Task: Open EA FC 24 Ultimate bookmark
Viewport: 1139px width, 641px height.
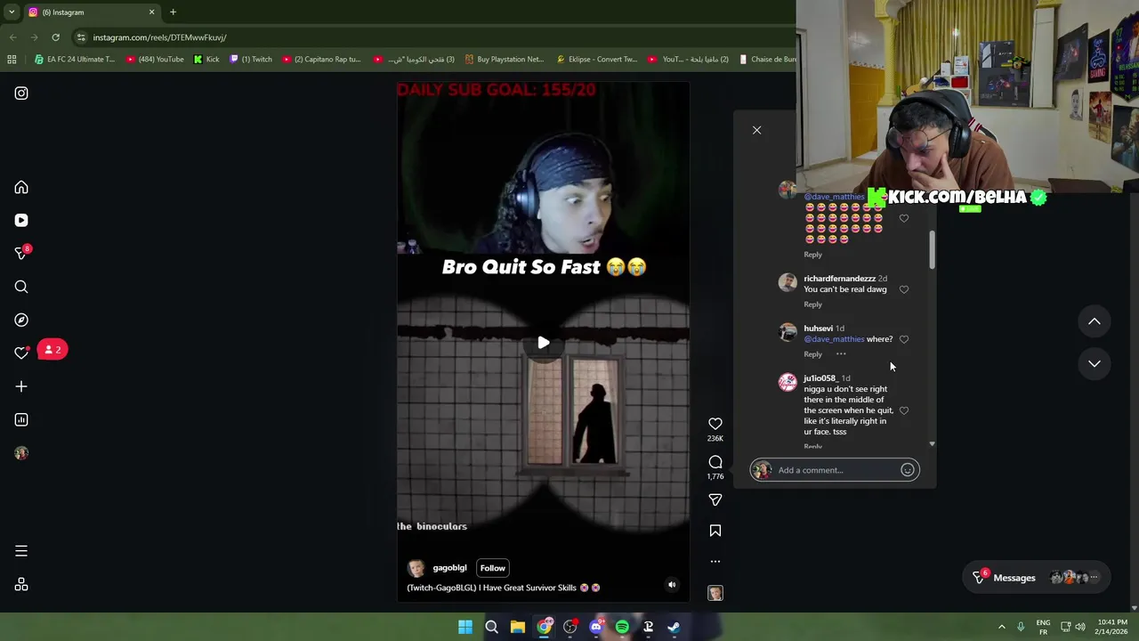Action: (75, 60)
